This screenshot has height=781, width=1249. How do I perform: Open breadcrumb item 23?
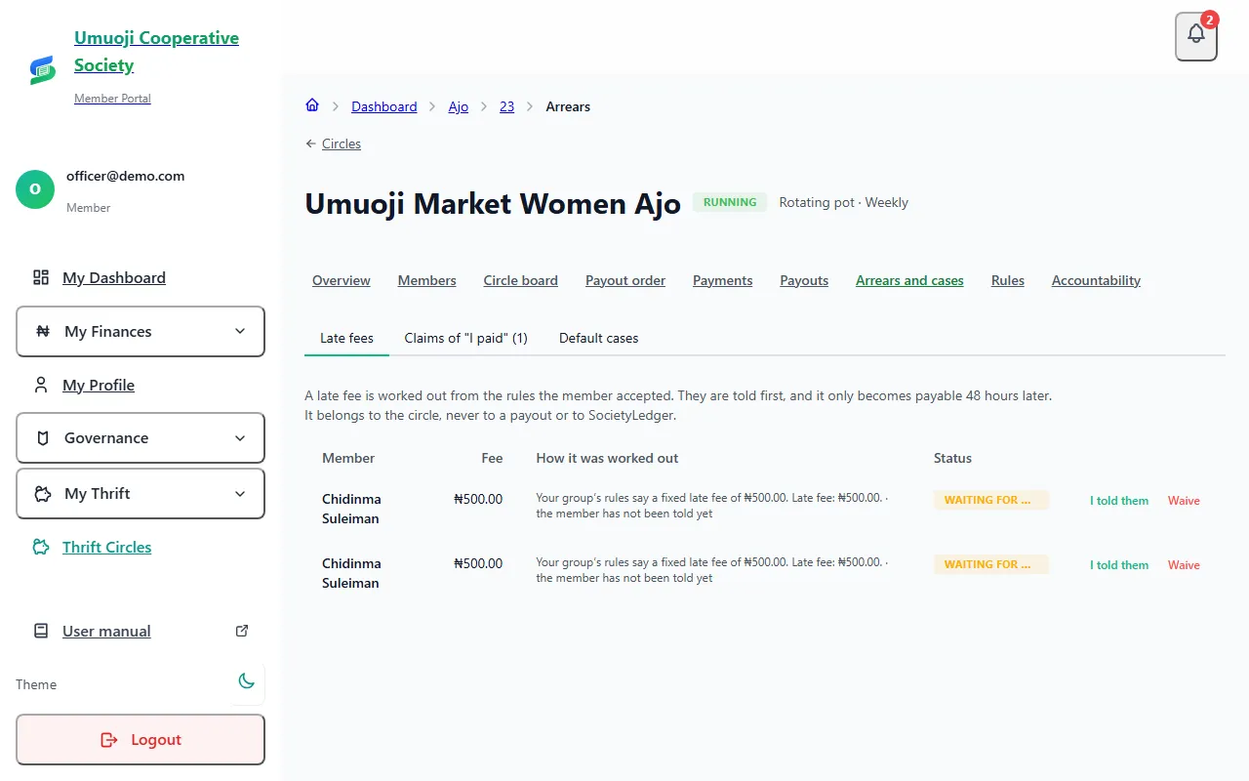(x=507, y=106)
